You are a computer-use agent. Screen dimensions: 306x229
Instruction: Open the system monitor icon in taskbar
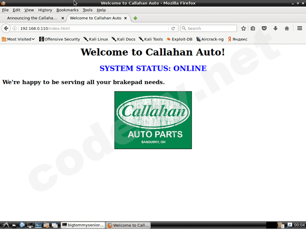[x=38, y=225]
